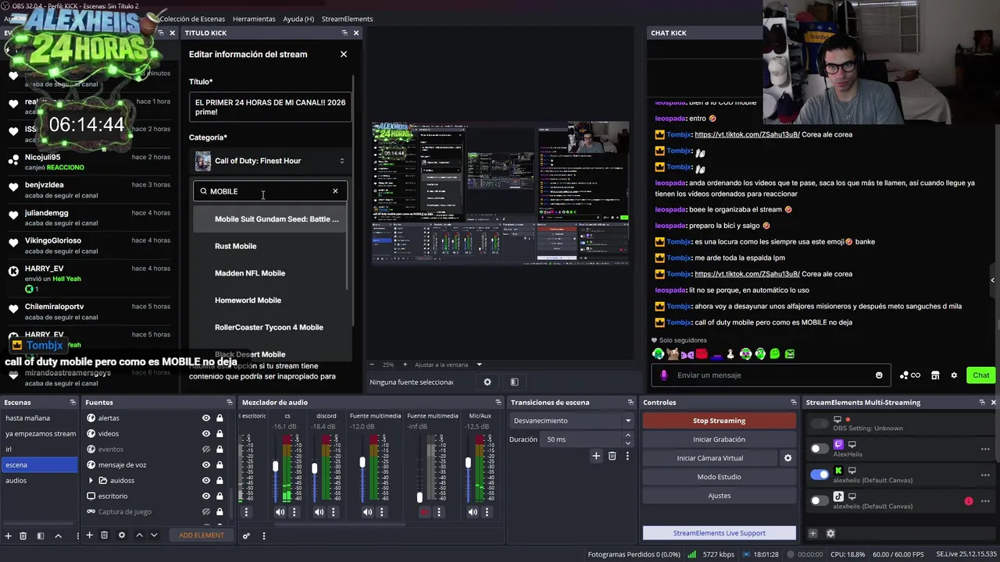Enable the Twitch AlexHeiis output toggle
Viewport: 1000px width, 562px height.
click(819, 448)
